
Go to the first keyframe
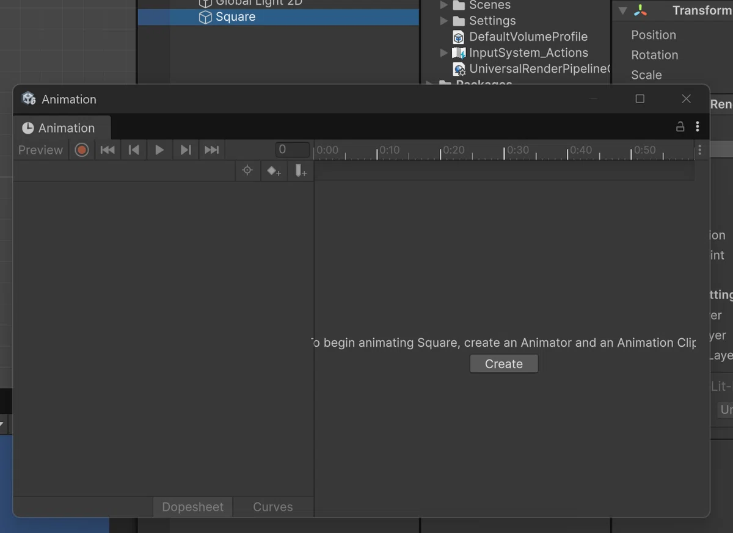point(108,150)
